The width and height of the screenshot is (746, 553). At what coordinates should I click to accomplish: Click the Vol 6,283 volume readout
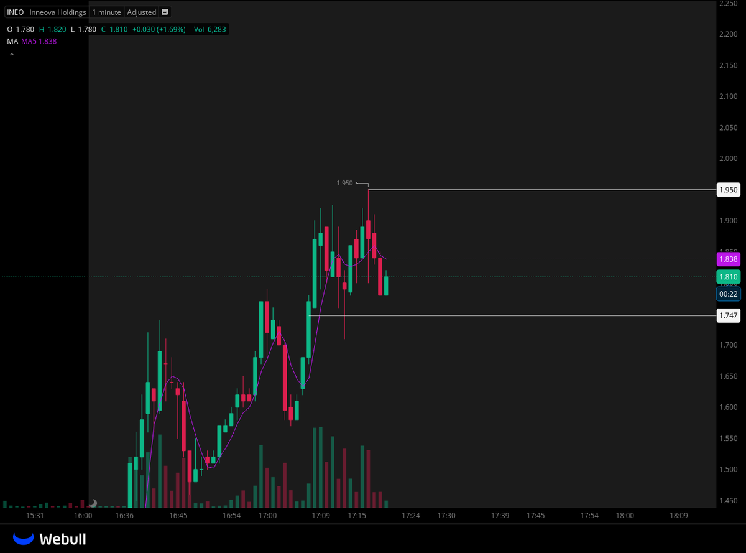point(211,29)
